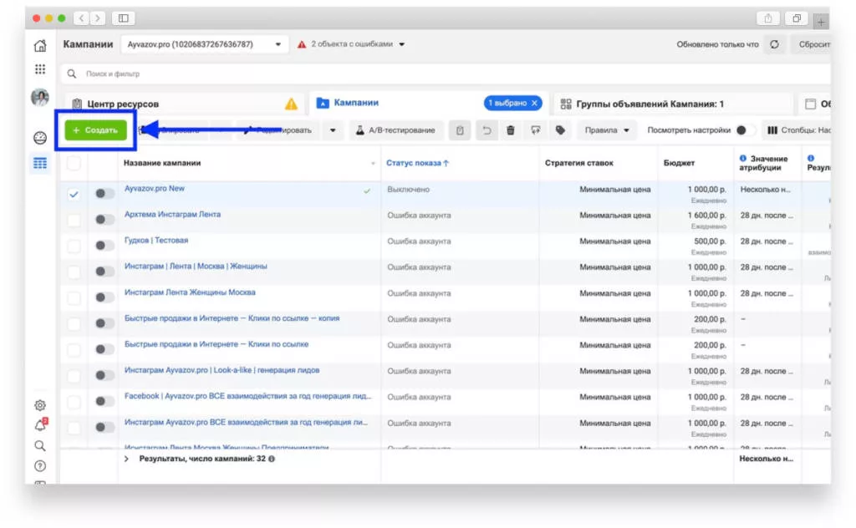This screenshot has width=856, height=528.
Task: Toggle the Ayvazov.pro New campaign switch
Action: pos(104,194)
